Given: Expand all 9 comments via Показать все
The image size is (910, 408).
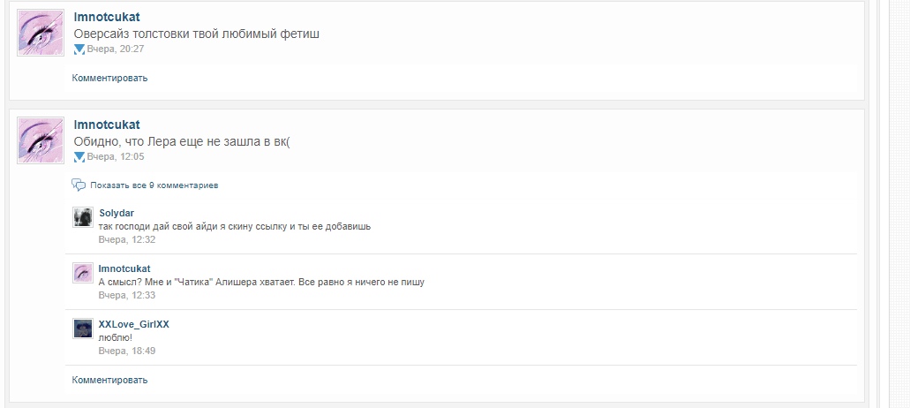Looking at the screenshot, I should click(154, 185).
